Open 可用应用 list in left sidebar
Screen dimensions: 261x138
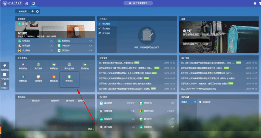click(x=5, y=76)
